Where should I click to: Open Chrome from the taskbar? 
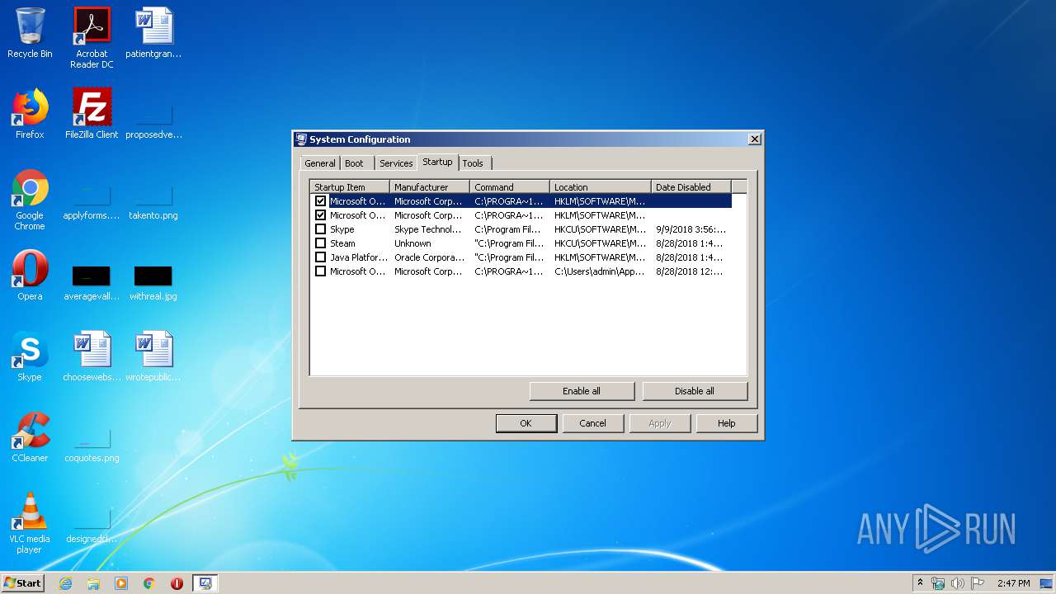click(x=149, y=583)
